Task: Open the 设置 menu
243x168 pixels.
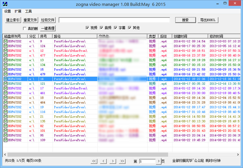Action: [8, 11]
